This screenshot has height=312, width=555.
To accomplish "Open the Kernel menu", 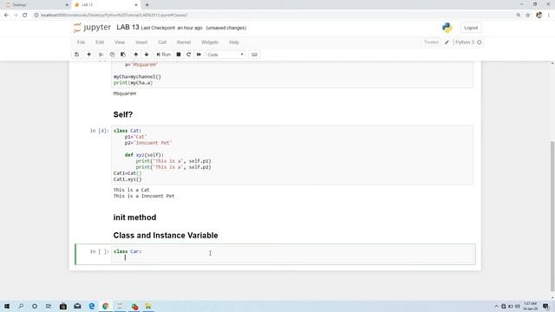I will 184,42.
